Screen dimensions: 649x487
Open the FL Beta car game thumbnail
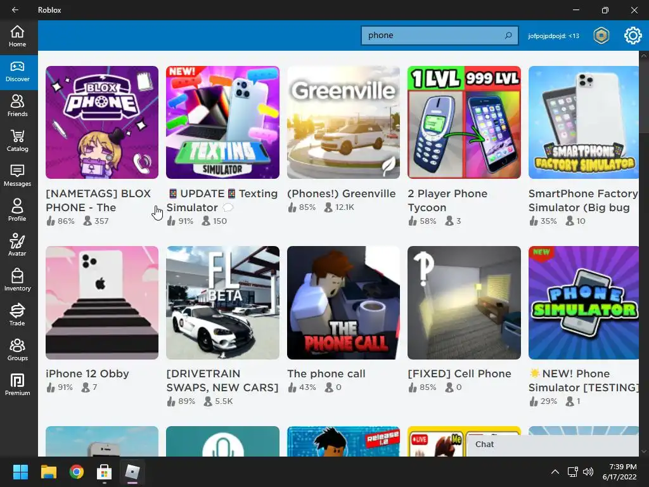pyautogui.click(x=222, y=302)
